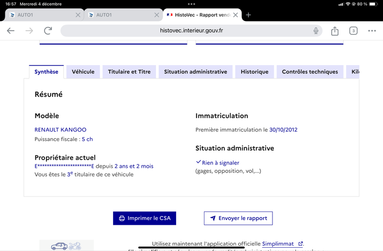Click the Résumé heading
Image resolution: width=383 pixels, height=251 pixels.
coord(49,94)
